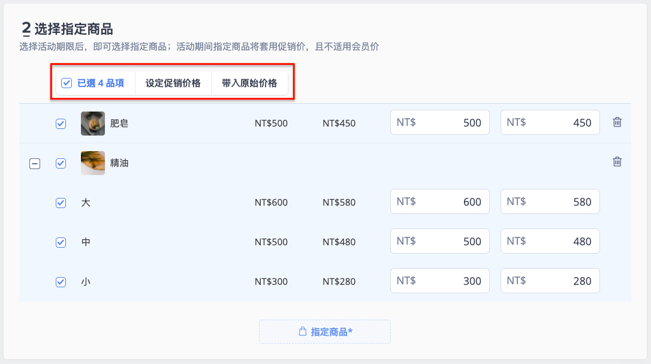Edit 肥皂 promo price field showing 450
The height and width of the screenshot is (364, 651).
coord(550,122)
